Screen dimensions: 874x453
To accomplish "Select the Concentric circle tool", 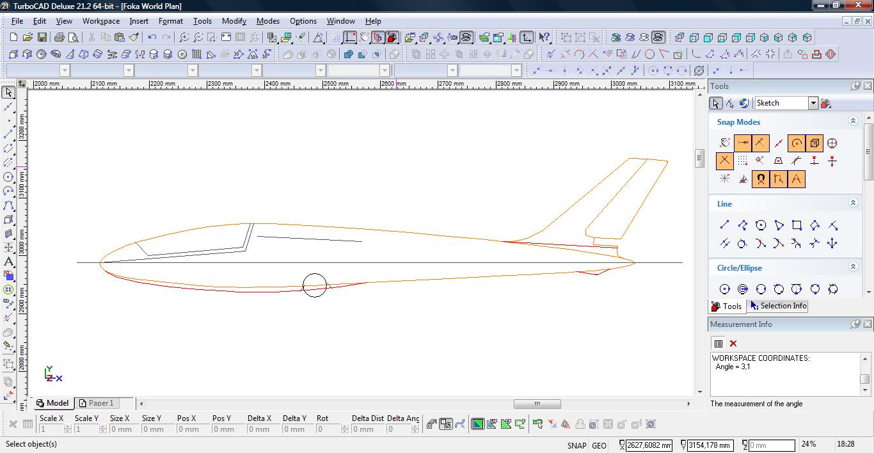I will pyautogui.click(x=743, y=289).
